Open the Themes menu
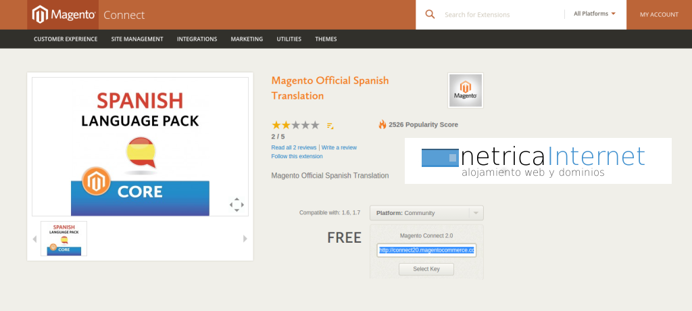692x311 pixels. [326, 39]
